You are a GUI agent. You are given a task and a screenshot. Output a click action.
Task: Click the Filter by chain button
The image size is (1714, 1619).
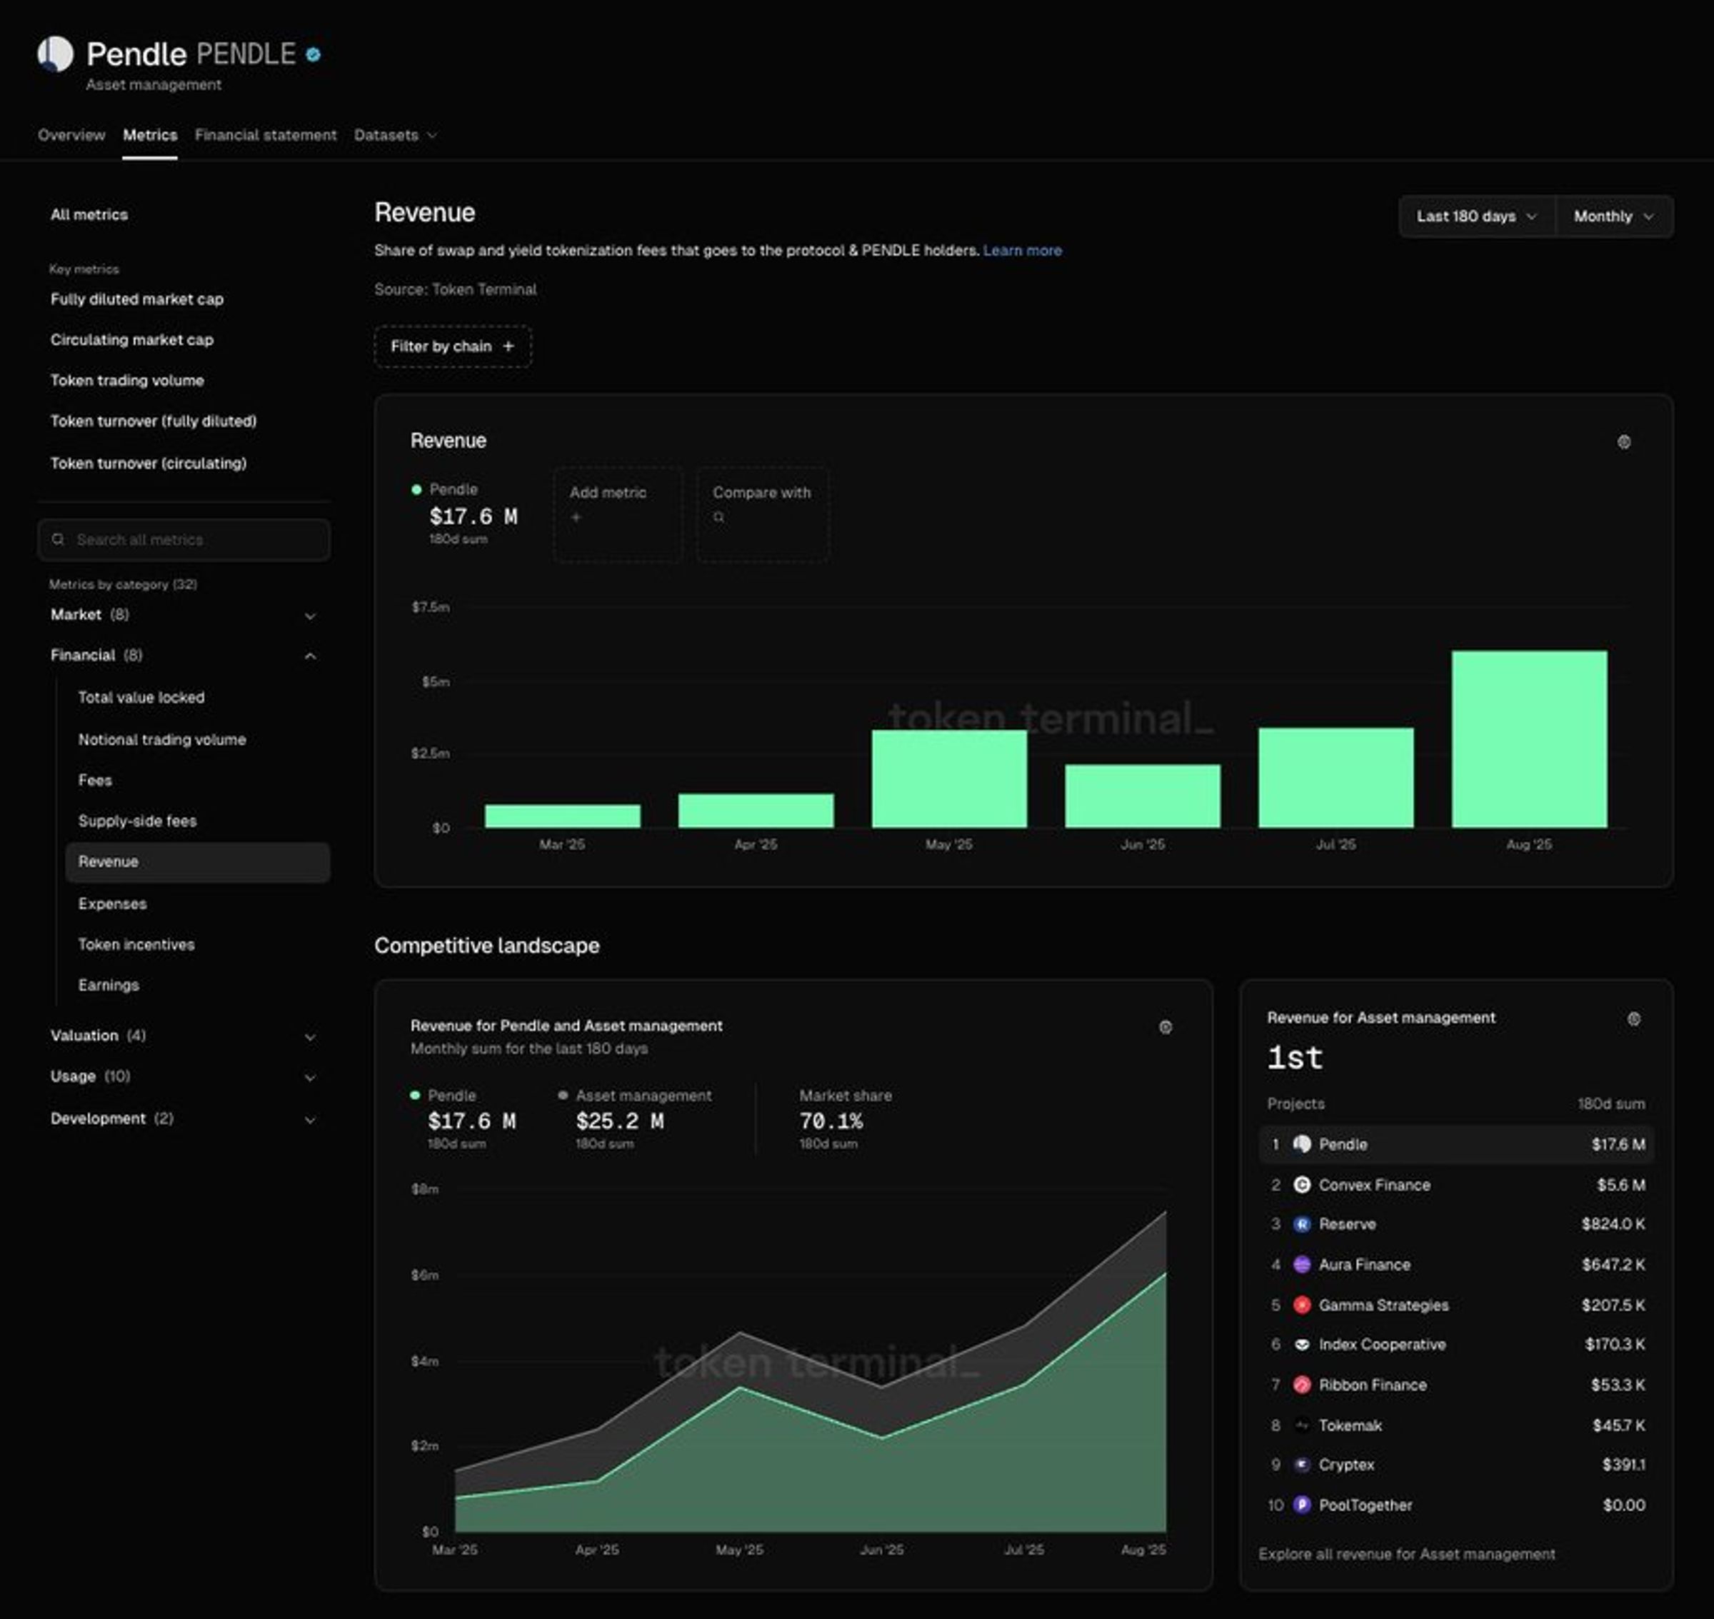(453, 346)
